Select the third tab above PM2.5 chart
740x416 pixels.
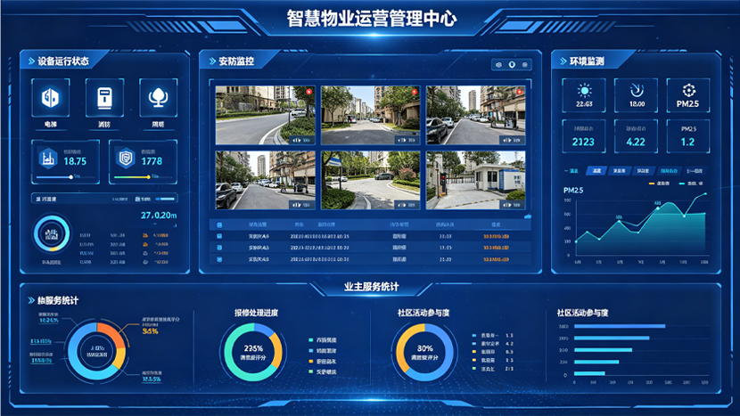tap(619, 170)
